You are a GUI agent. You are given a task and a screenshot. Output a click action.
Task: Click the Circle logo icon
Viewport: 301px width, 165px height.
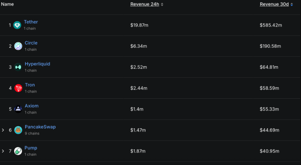[18, 46]
